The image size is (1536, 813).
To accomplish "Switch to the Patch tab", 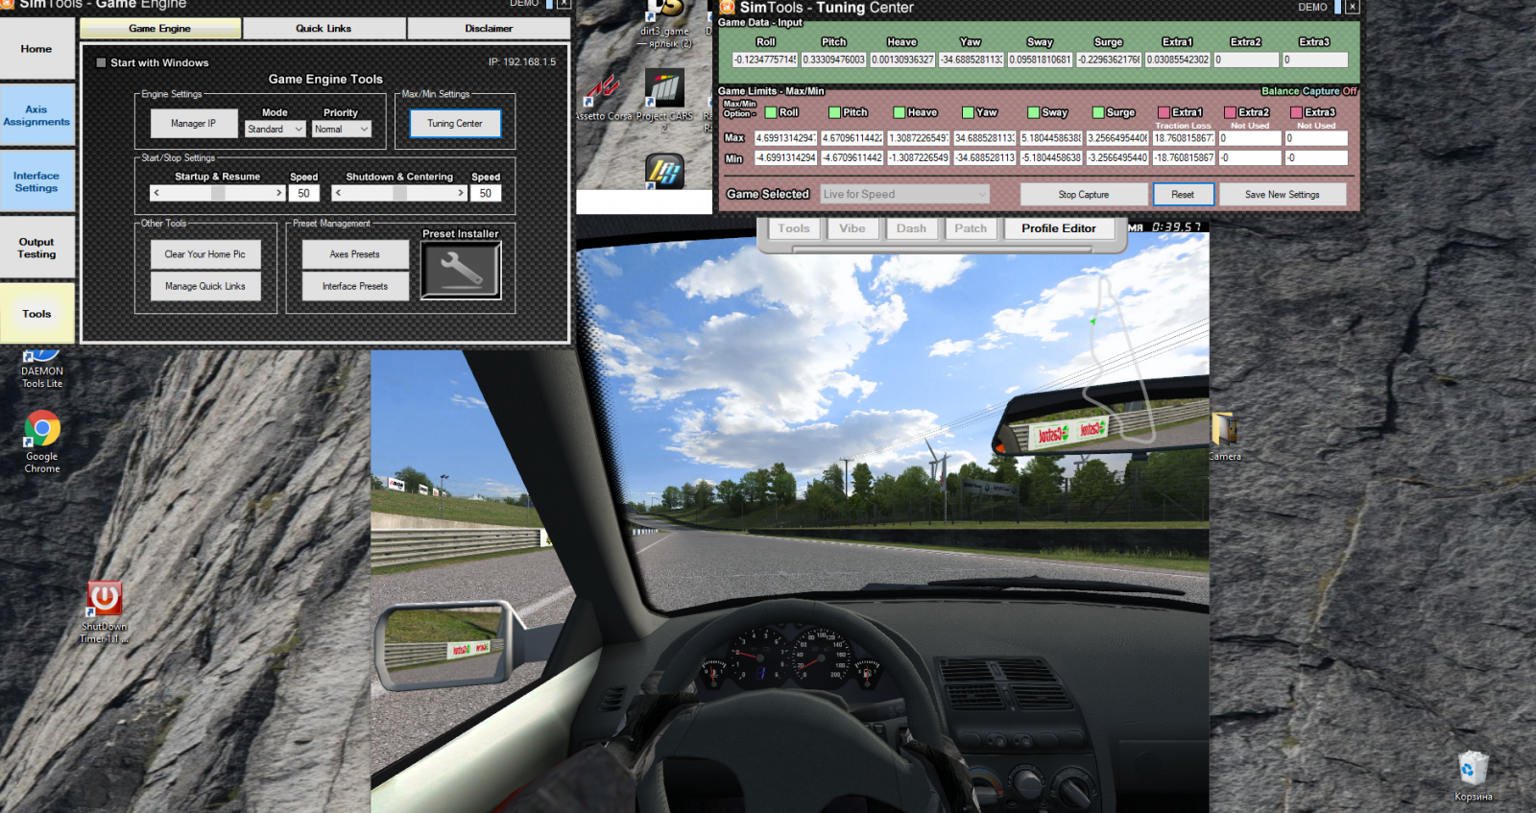I will [x=971, y=228].
